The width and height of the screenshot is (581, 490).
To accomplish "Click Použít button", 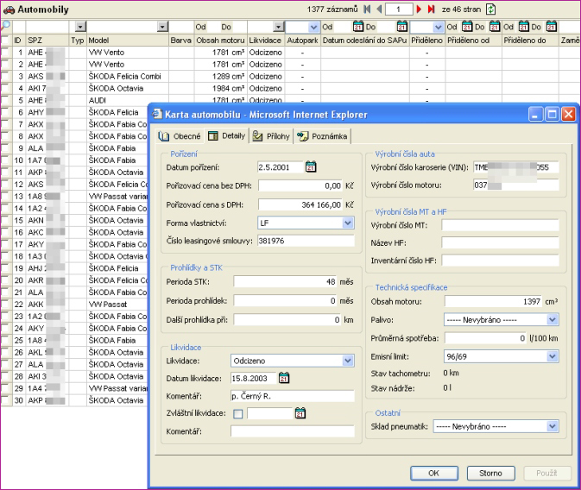I will point(547,473).
